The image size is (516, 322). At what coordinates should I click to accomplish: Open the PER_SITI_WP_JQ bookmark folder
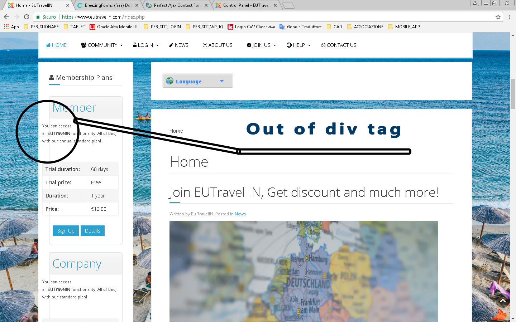pyautogui.click(x=204, y=27)
